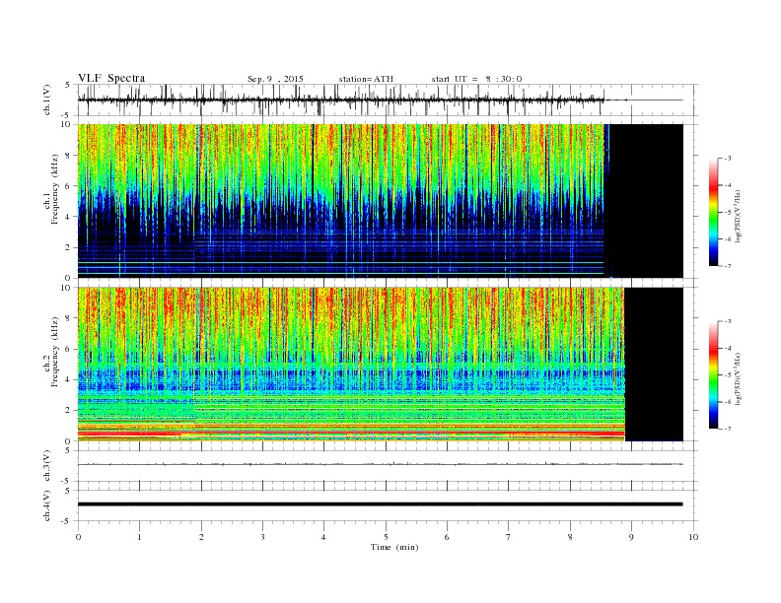The width and height of the screenshot is (781, 603).
Task: Click the "1" tick on the time axis
Action: 139,537
